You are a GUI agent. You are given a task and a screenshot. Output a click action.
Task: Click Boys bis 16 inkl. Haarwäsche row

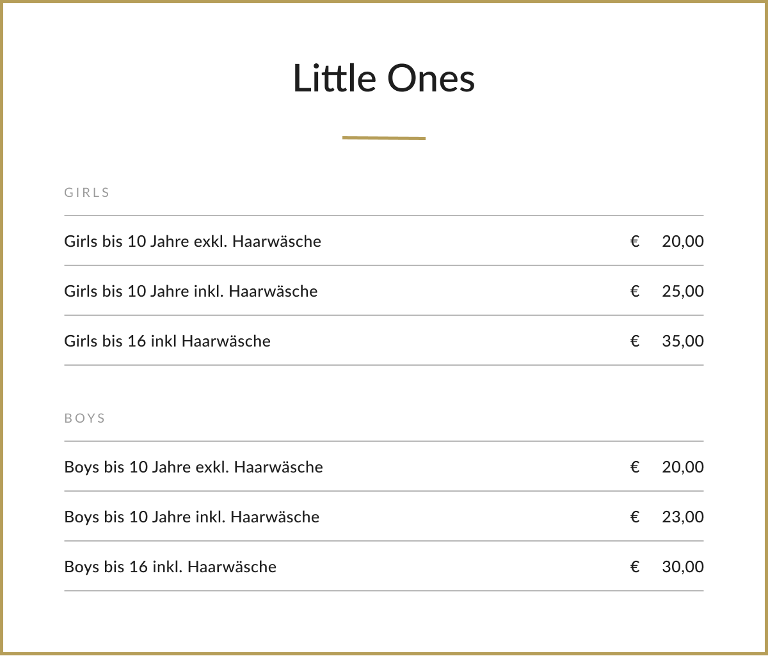tap(384, 566)
